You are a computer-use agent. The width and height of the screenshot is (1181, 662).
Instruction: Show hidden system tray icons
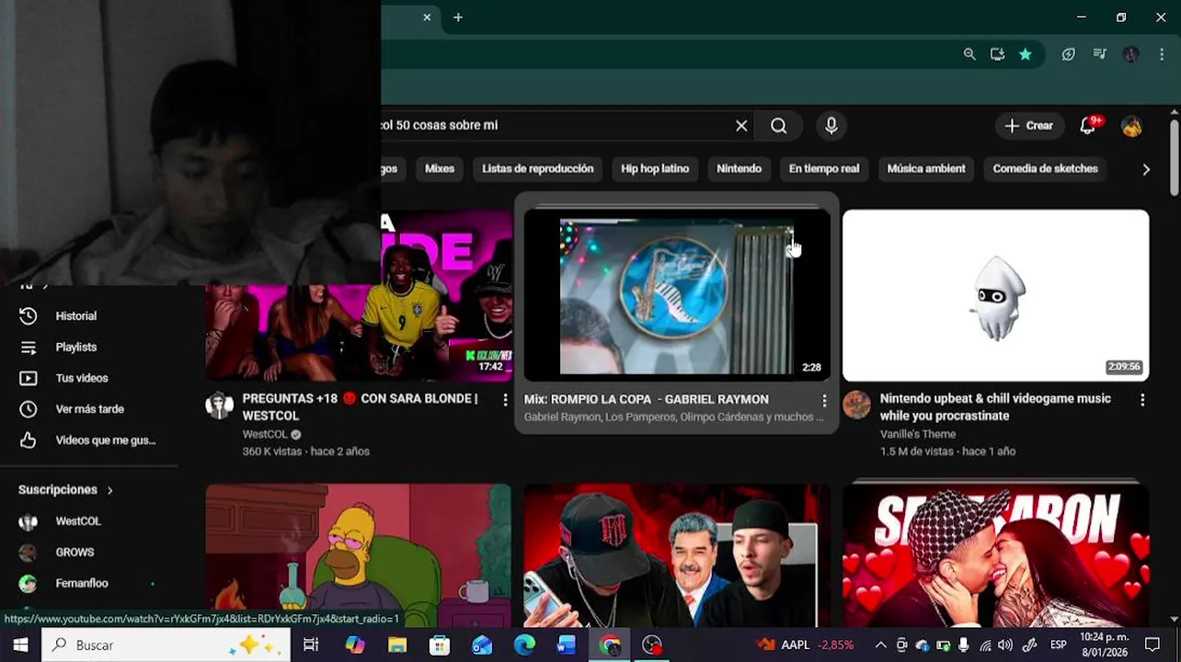tap(880, 645)
